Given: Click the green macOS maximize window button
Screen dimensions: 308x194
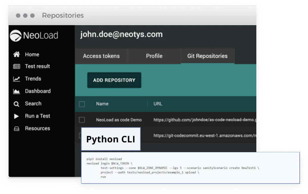Looking at the screenshot, I should tap(32, 16).
